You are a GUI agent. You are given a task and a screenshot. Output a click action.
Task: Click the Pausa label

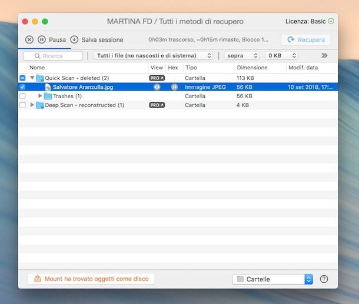click(x=57, y=40)
